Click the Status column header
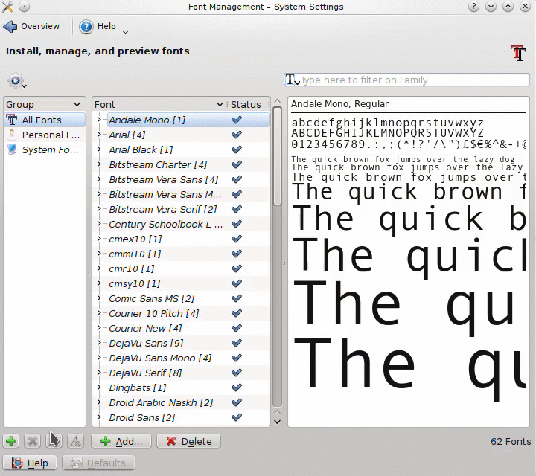 click(x=248, y=104)
